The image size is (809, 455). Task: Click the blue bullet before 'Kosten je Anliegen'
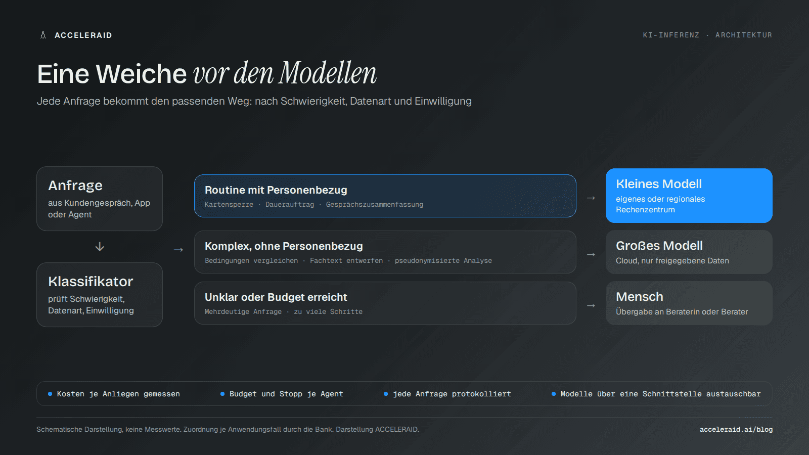[50, 394]
